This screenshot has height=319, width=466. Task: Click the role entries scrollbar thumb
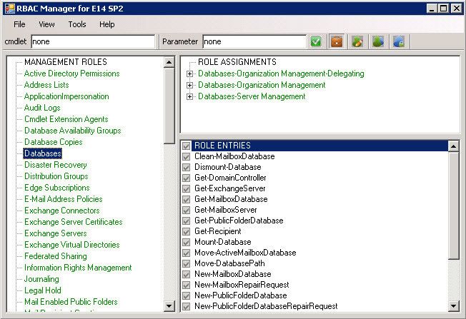[454, 206]
